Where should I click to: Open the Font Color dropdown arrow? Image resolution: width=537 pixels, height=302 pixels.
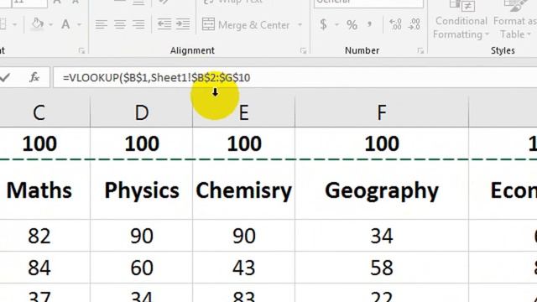80,24
